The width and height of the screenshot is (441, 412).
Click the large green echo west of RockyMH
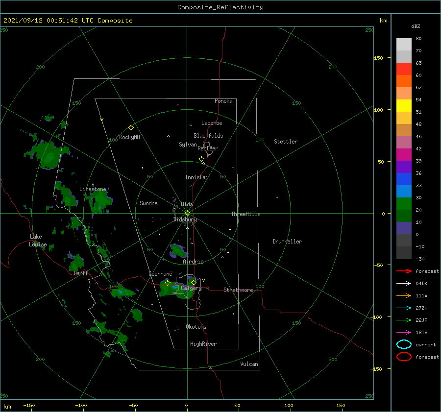tap(48, 155)
